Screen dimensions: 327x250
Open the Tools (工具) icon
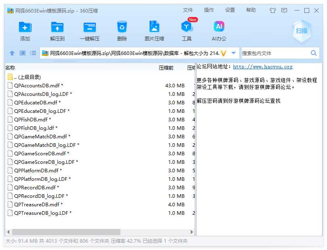pos(186,27)
